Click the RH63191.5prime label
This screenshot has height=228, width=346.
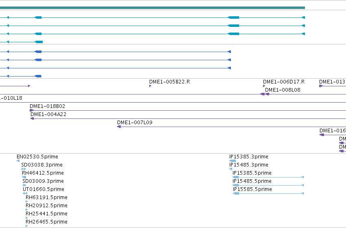(47, 197)
